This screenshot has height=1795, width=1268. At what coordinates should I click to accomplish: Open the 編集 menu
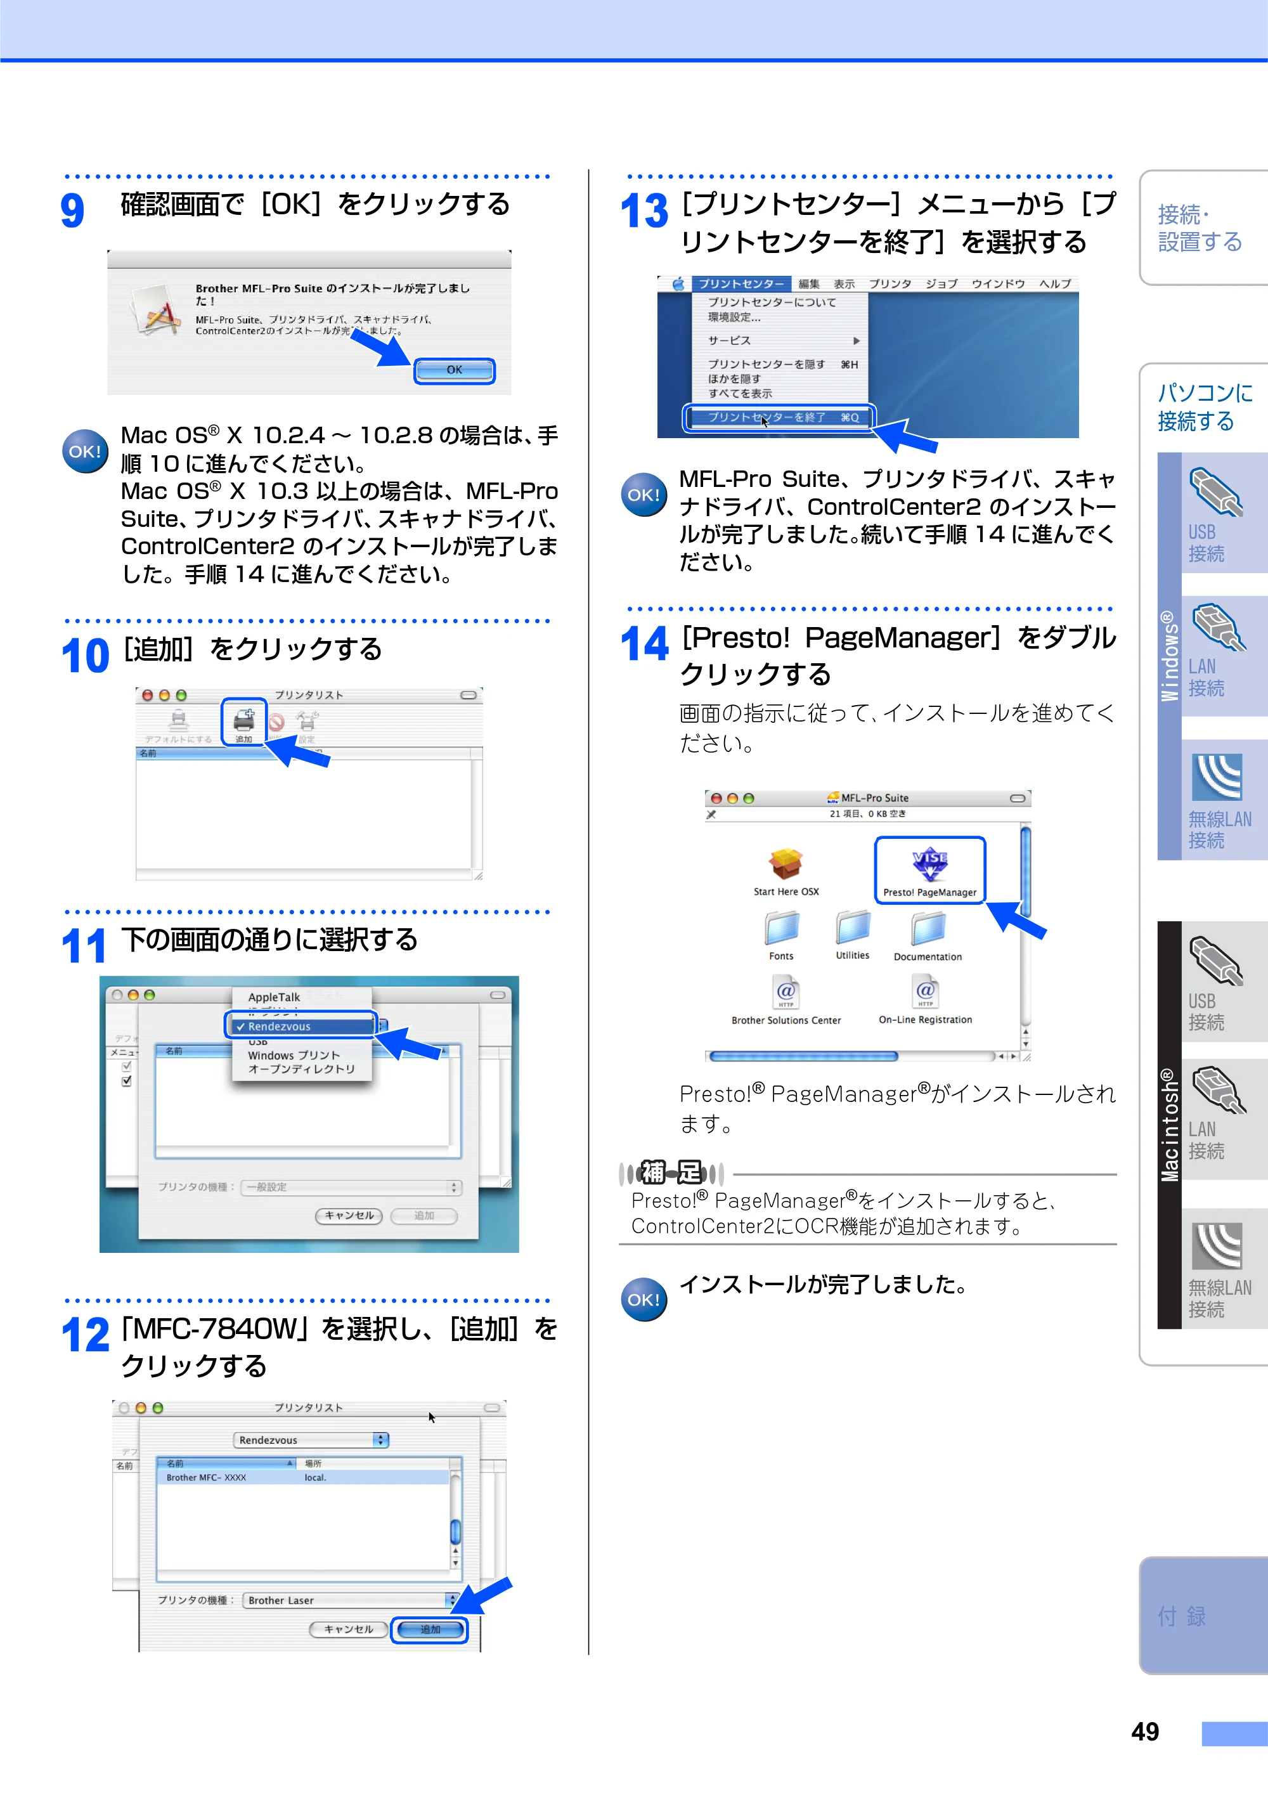click(x=809, y=284)
